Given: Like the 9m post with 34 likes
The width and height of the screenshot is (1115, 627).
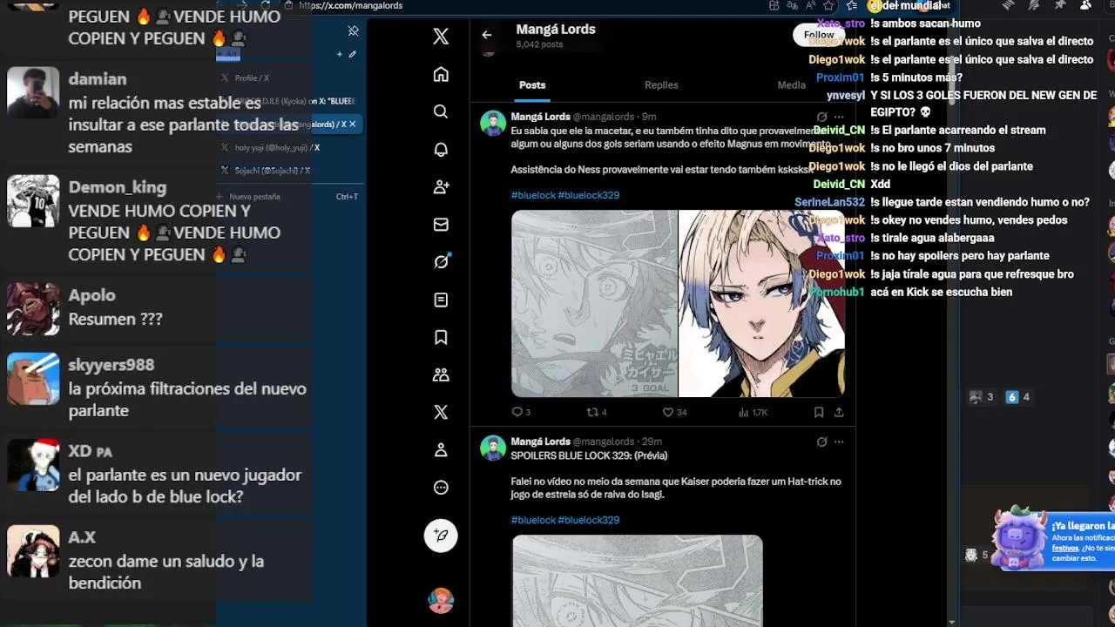Looking at the screenshot, I should (x=674, y=412).
